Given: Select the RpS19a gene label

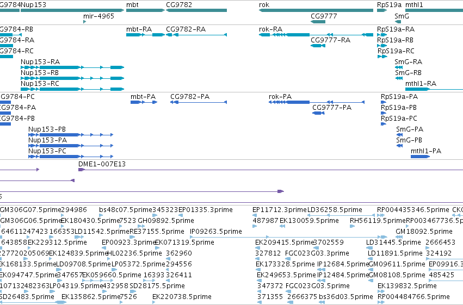Looking at the screenshot, I should (x=389, y=5).
